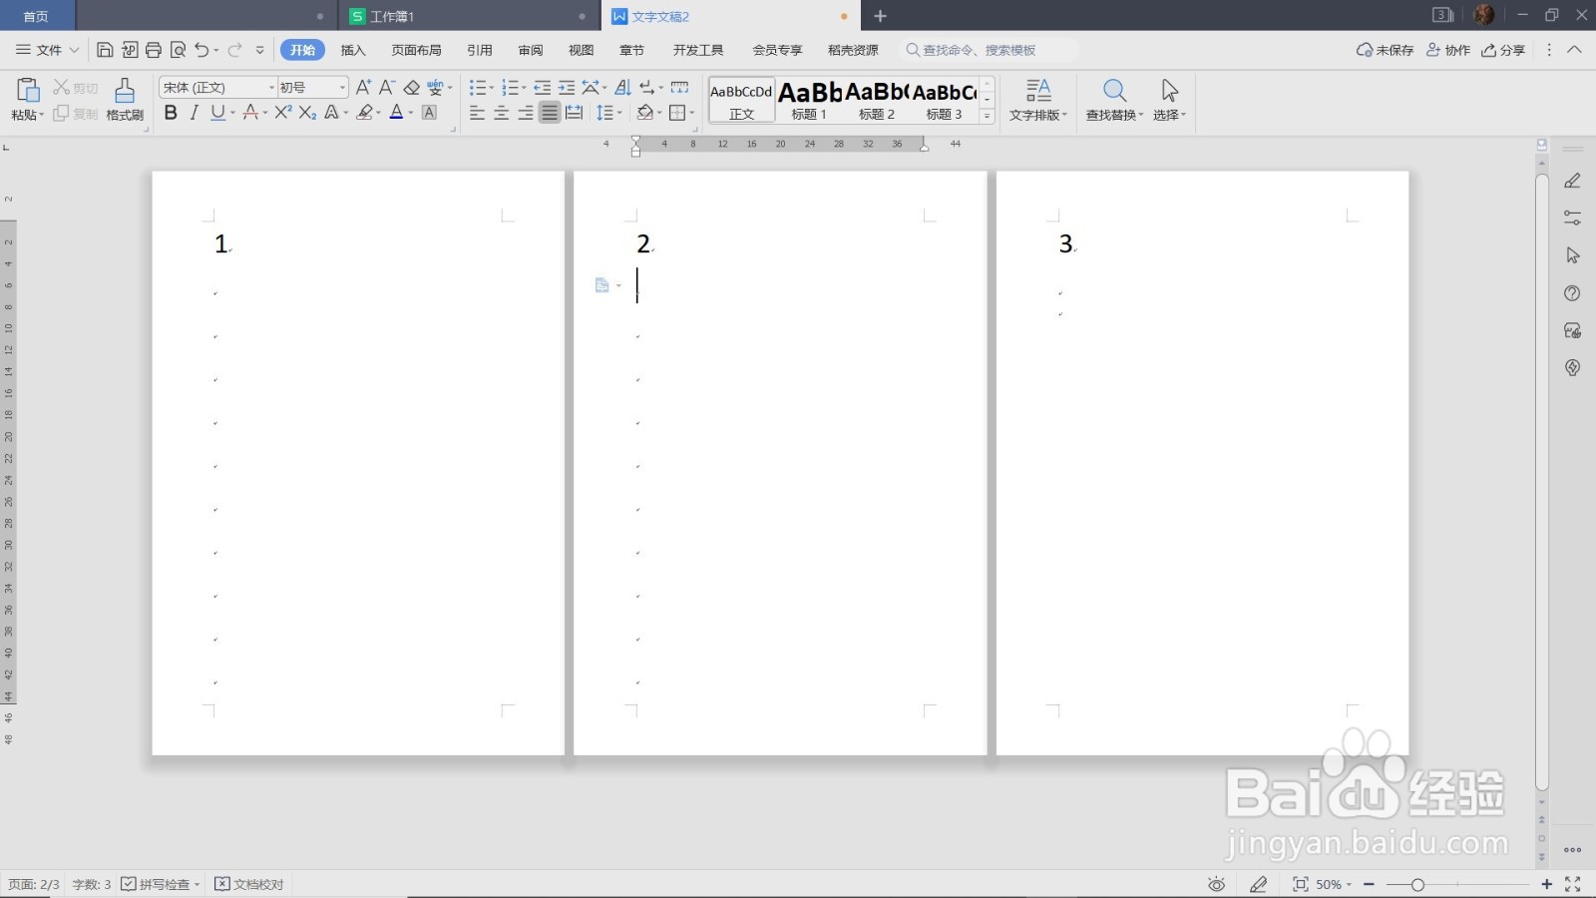The width and height of the screenshot is (1596, 898).
Task: Click the zoom slider handle
Action: coord(1417,885)
